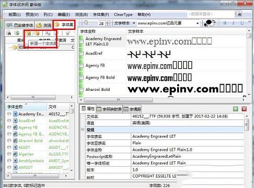Click the font size slider handle
Viewport: 254px width, 188px height.
(x=86, y=22)
